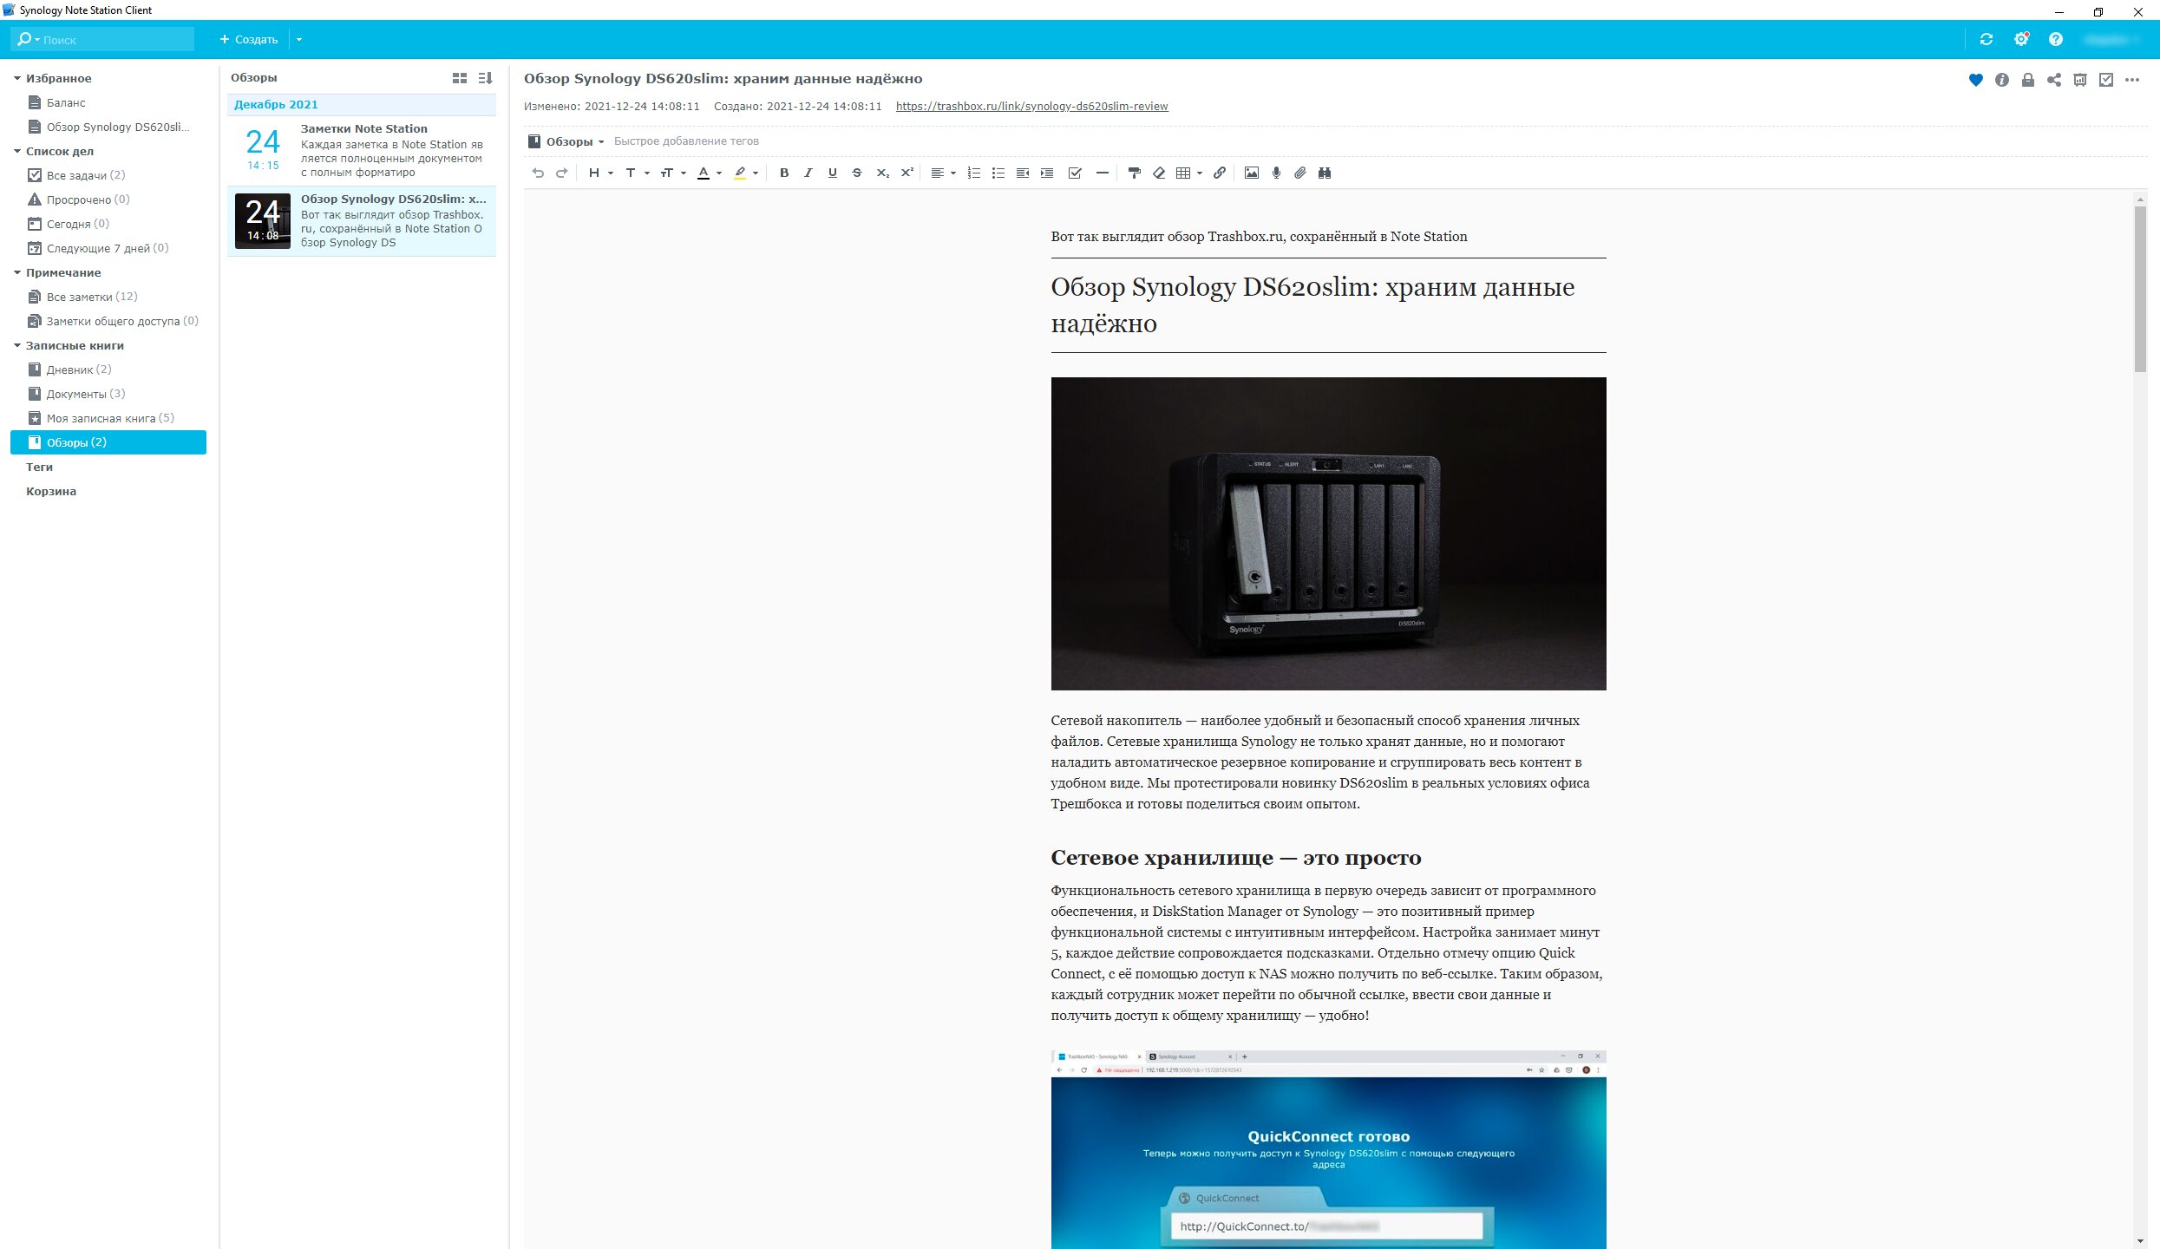This screenshot has height=1249, width=2160.
Task: Share the note
Action: click(x=2054, y=80)
